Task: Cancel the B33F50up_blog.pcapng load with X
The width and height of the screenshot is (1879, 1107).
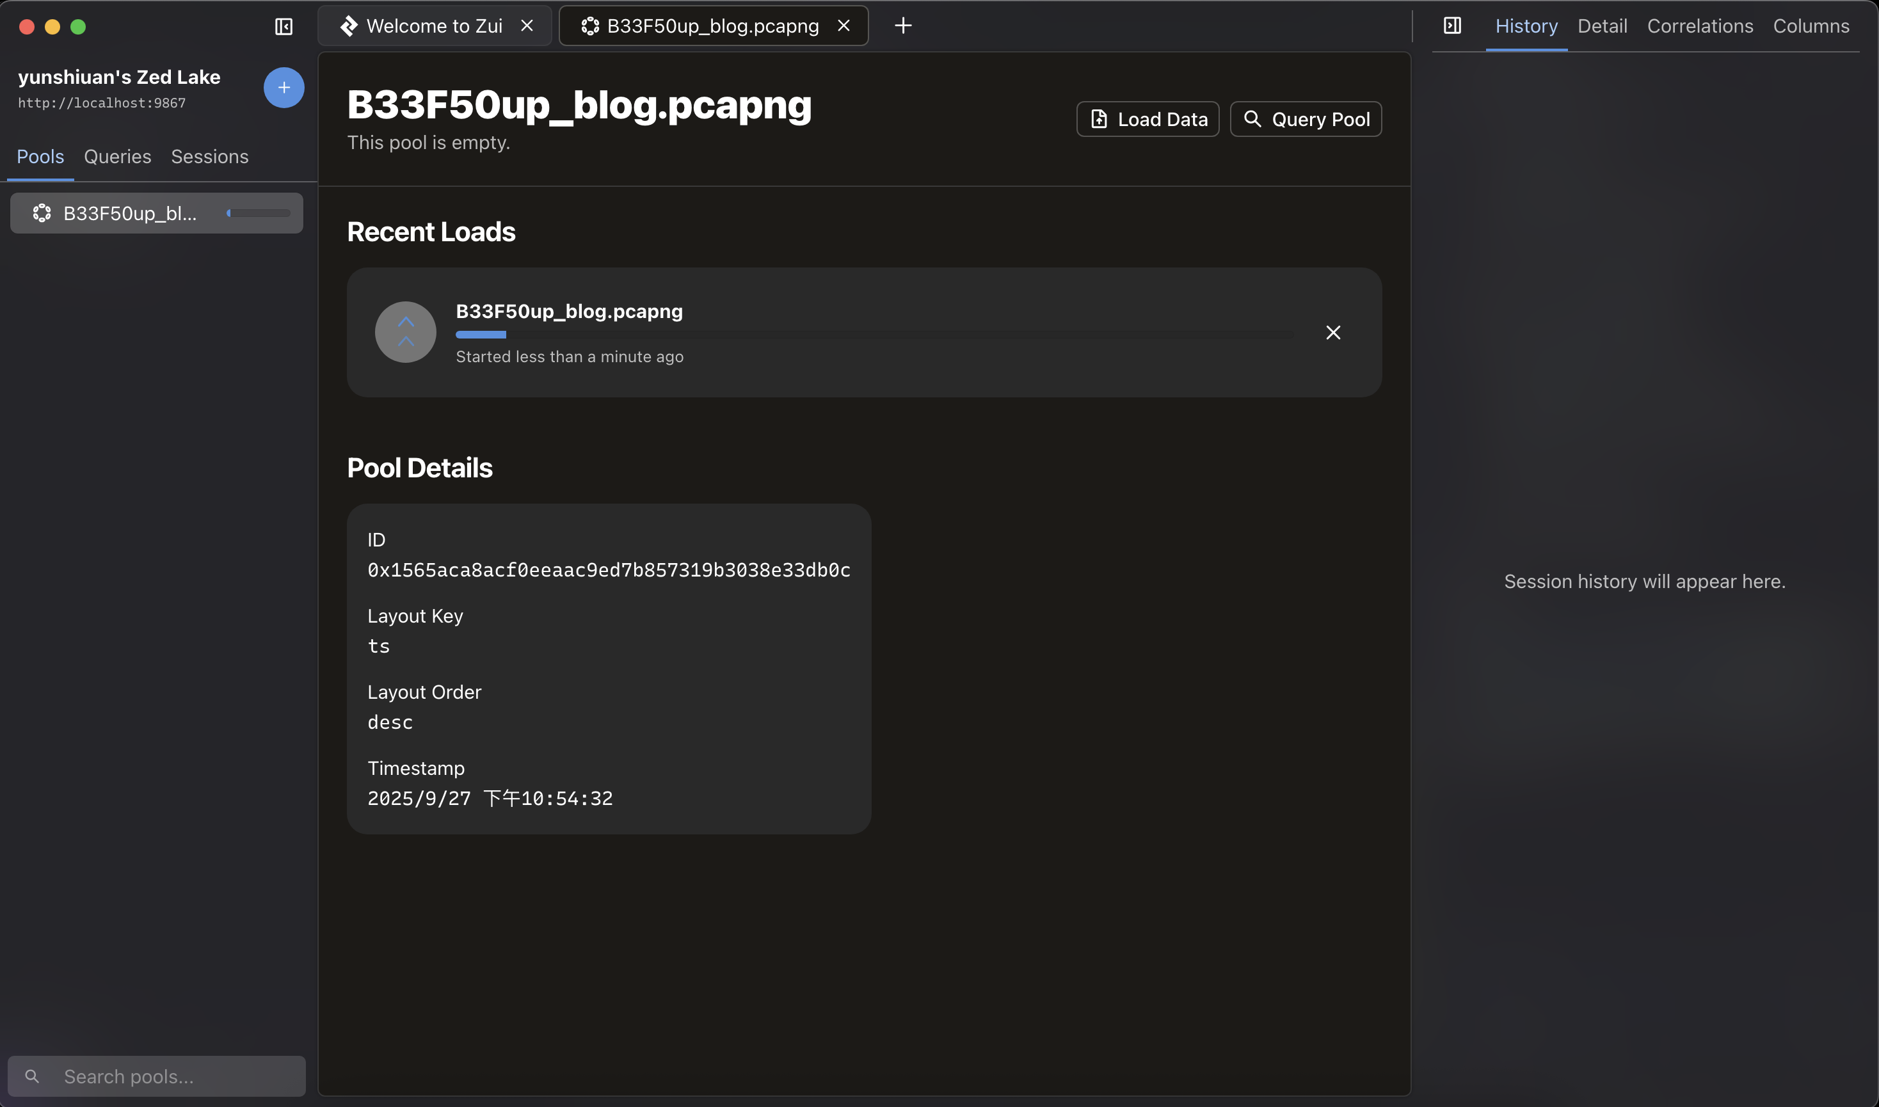Action: tap(1333, 333)
